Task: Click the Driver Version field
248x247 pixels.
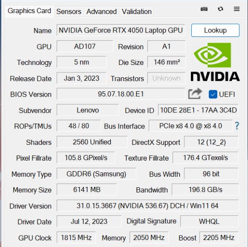Action: (148, 206)
